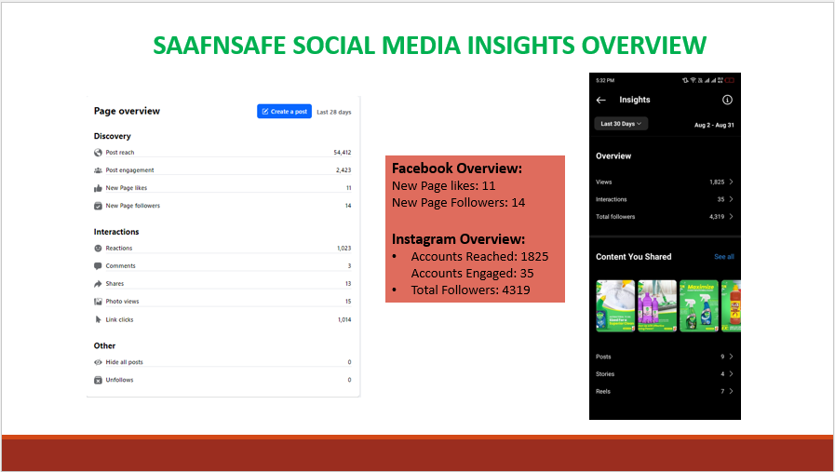The height and width of the screenshot is (472, 835).
Task: Expand the Reels row chevron
Action: coord(731,392)
